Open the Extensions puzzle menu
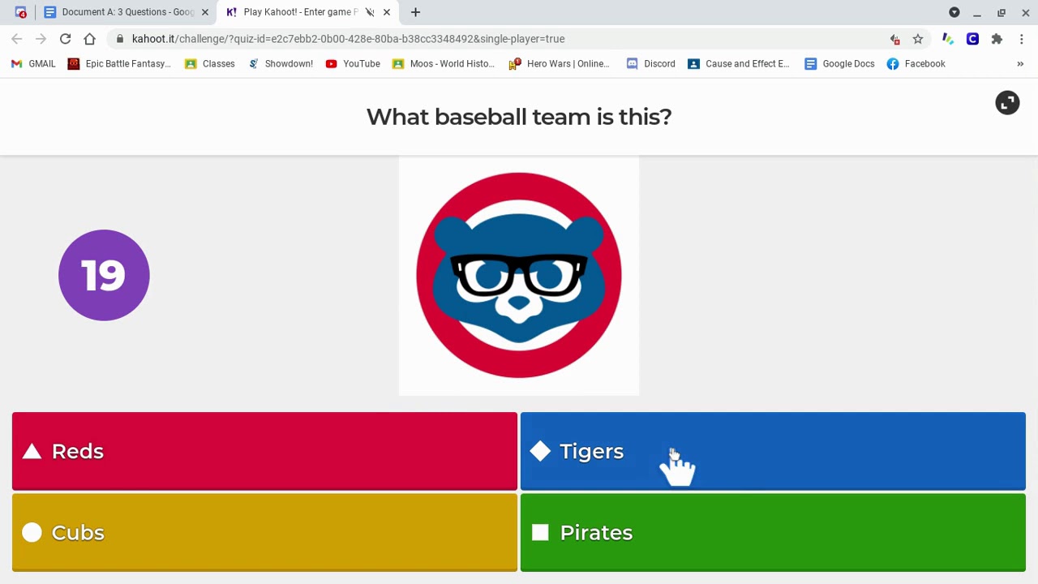1038x584 pixels. [x=997, y=39]
